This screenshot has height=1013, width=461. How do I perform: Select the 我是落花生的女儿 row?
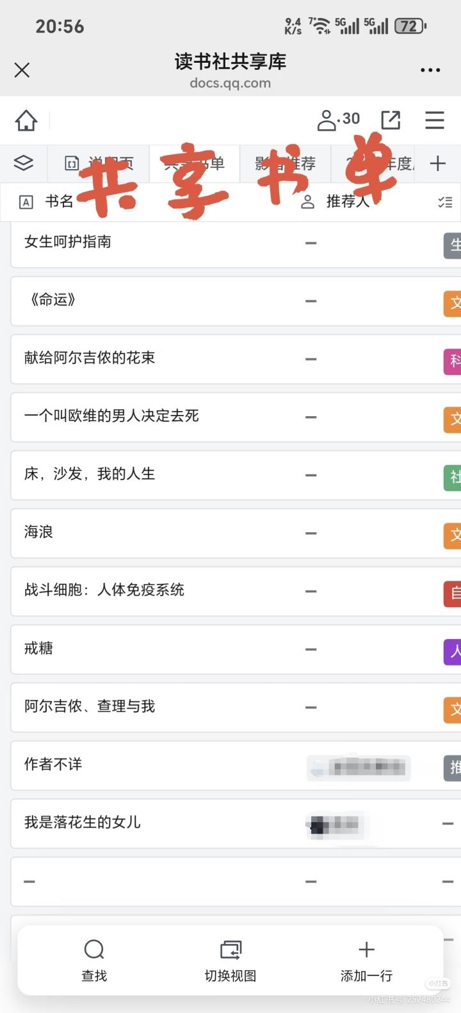pos(236,823)
